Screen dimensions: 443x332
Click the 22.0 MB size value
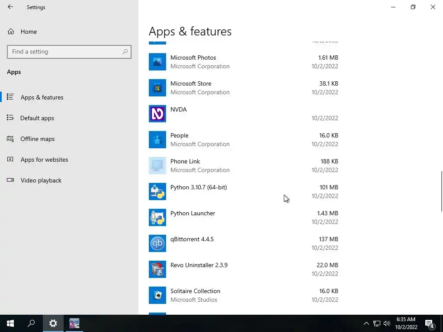327,265
